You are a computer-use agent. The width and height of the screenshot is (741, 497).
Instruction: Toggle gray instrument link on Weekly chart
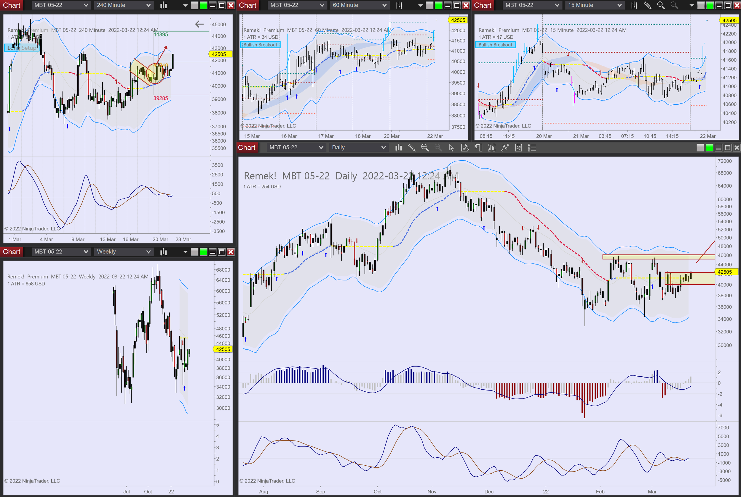[x=194, y=252]
